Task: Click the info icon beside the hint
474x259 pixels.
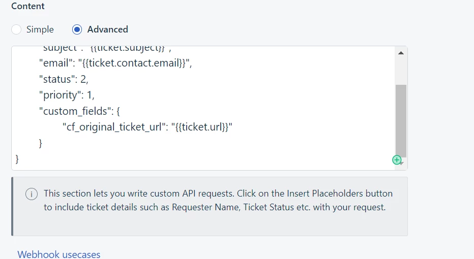Action: point(32,194)
